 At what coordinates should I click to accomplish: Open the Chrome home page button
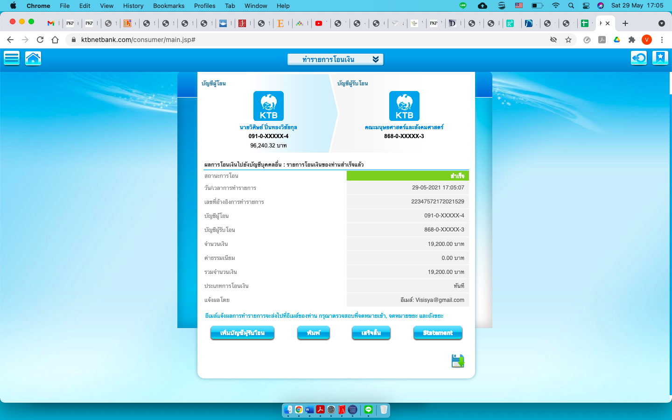[x=55, y=40]
